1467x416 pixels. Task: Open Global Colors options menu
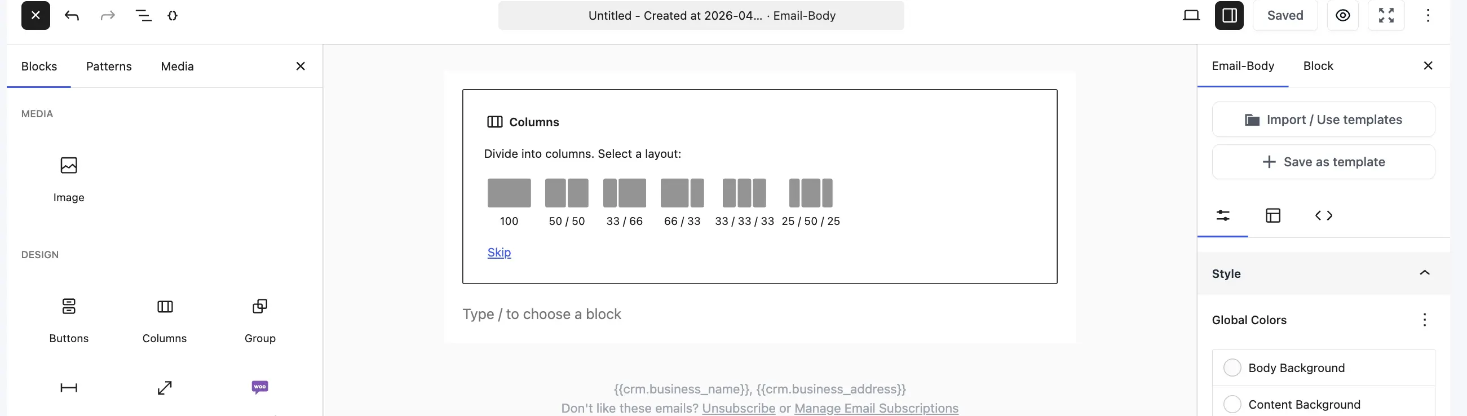1424,320
